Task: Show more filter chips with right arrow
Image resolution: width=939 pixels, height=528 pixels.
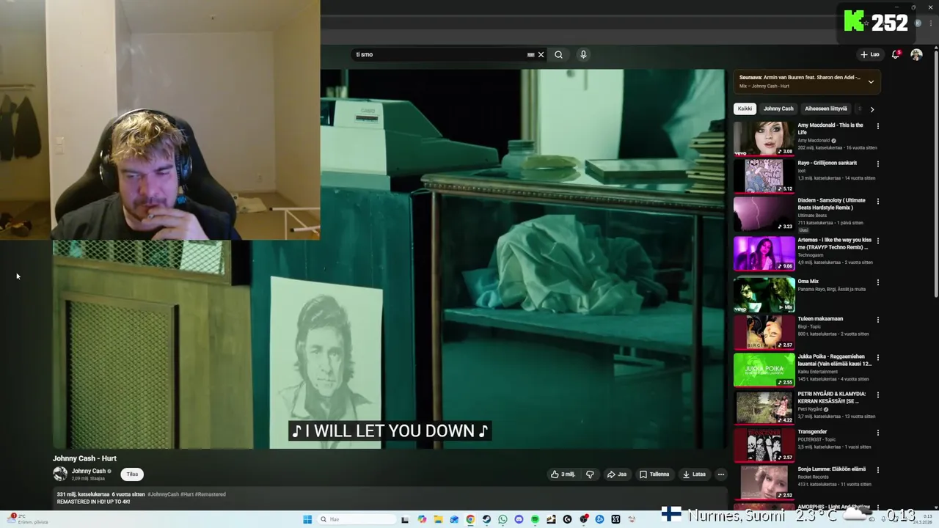Action: pos(872,109)
